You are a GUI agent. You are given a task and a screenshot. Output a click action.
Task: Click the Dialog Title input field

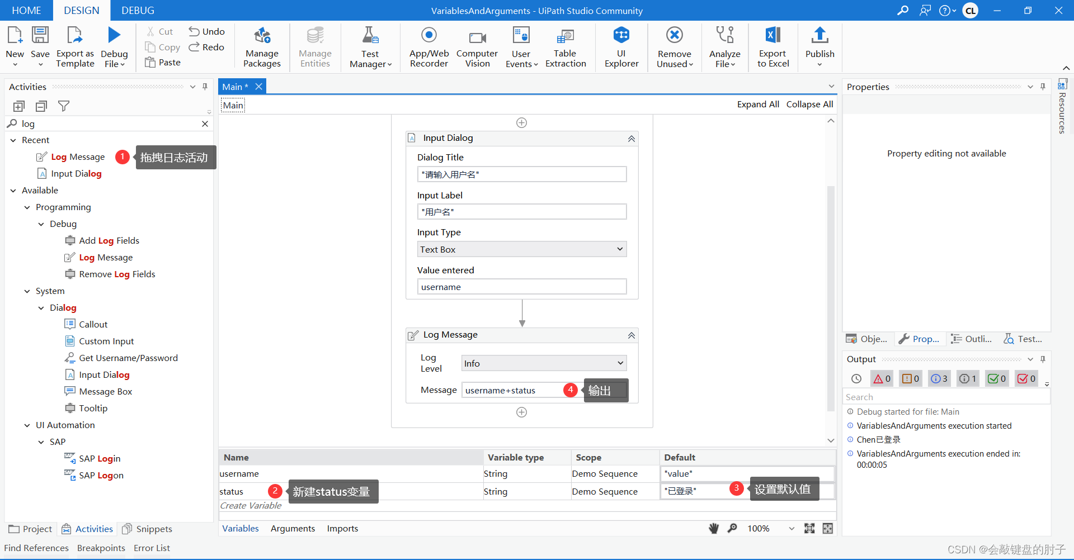(522, 174)
